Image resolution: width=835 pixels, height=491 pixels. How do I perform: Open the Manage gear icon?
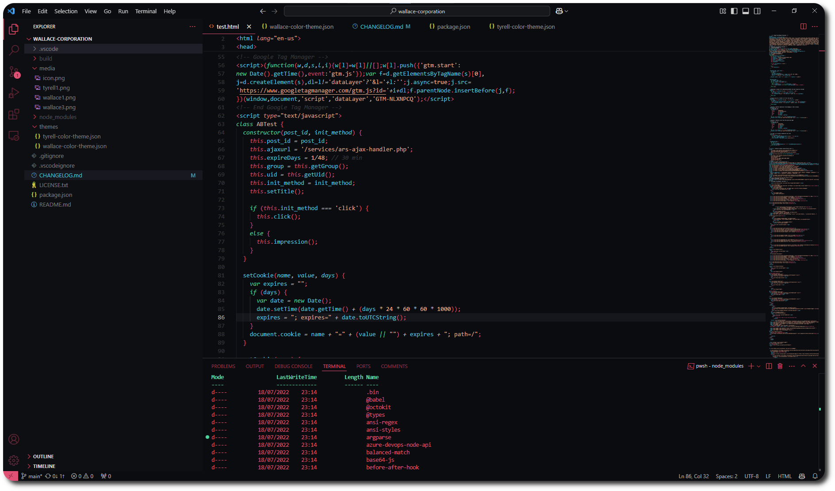14,460
